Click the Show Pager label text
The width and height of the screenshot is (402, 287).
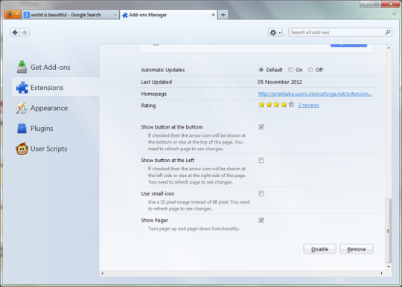pyautogui.click(x=155, y=220)
